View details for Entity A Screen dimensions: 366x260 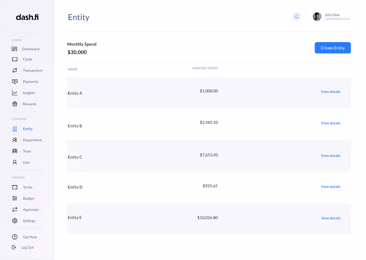coord(330,92)
